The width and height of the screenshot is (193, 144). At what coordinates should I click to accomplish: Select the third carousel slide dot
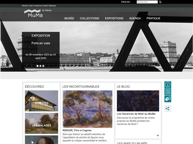point(43,66)
